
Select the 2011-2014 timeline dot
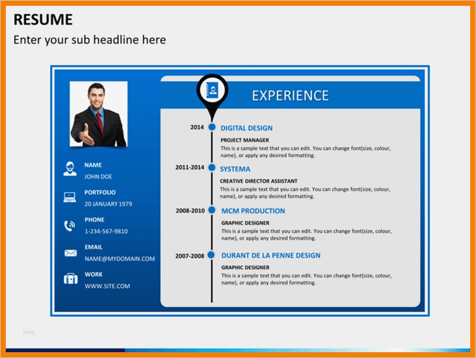212,168
